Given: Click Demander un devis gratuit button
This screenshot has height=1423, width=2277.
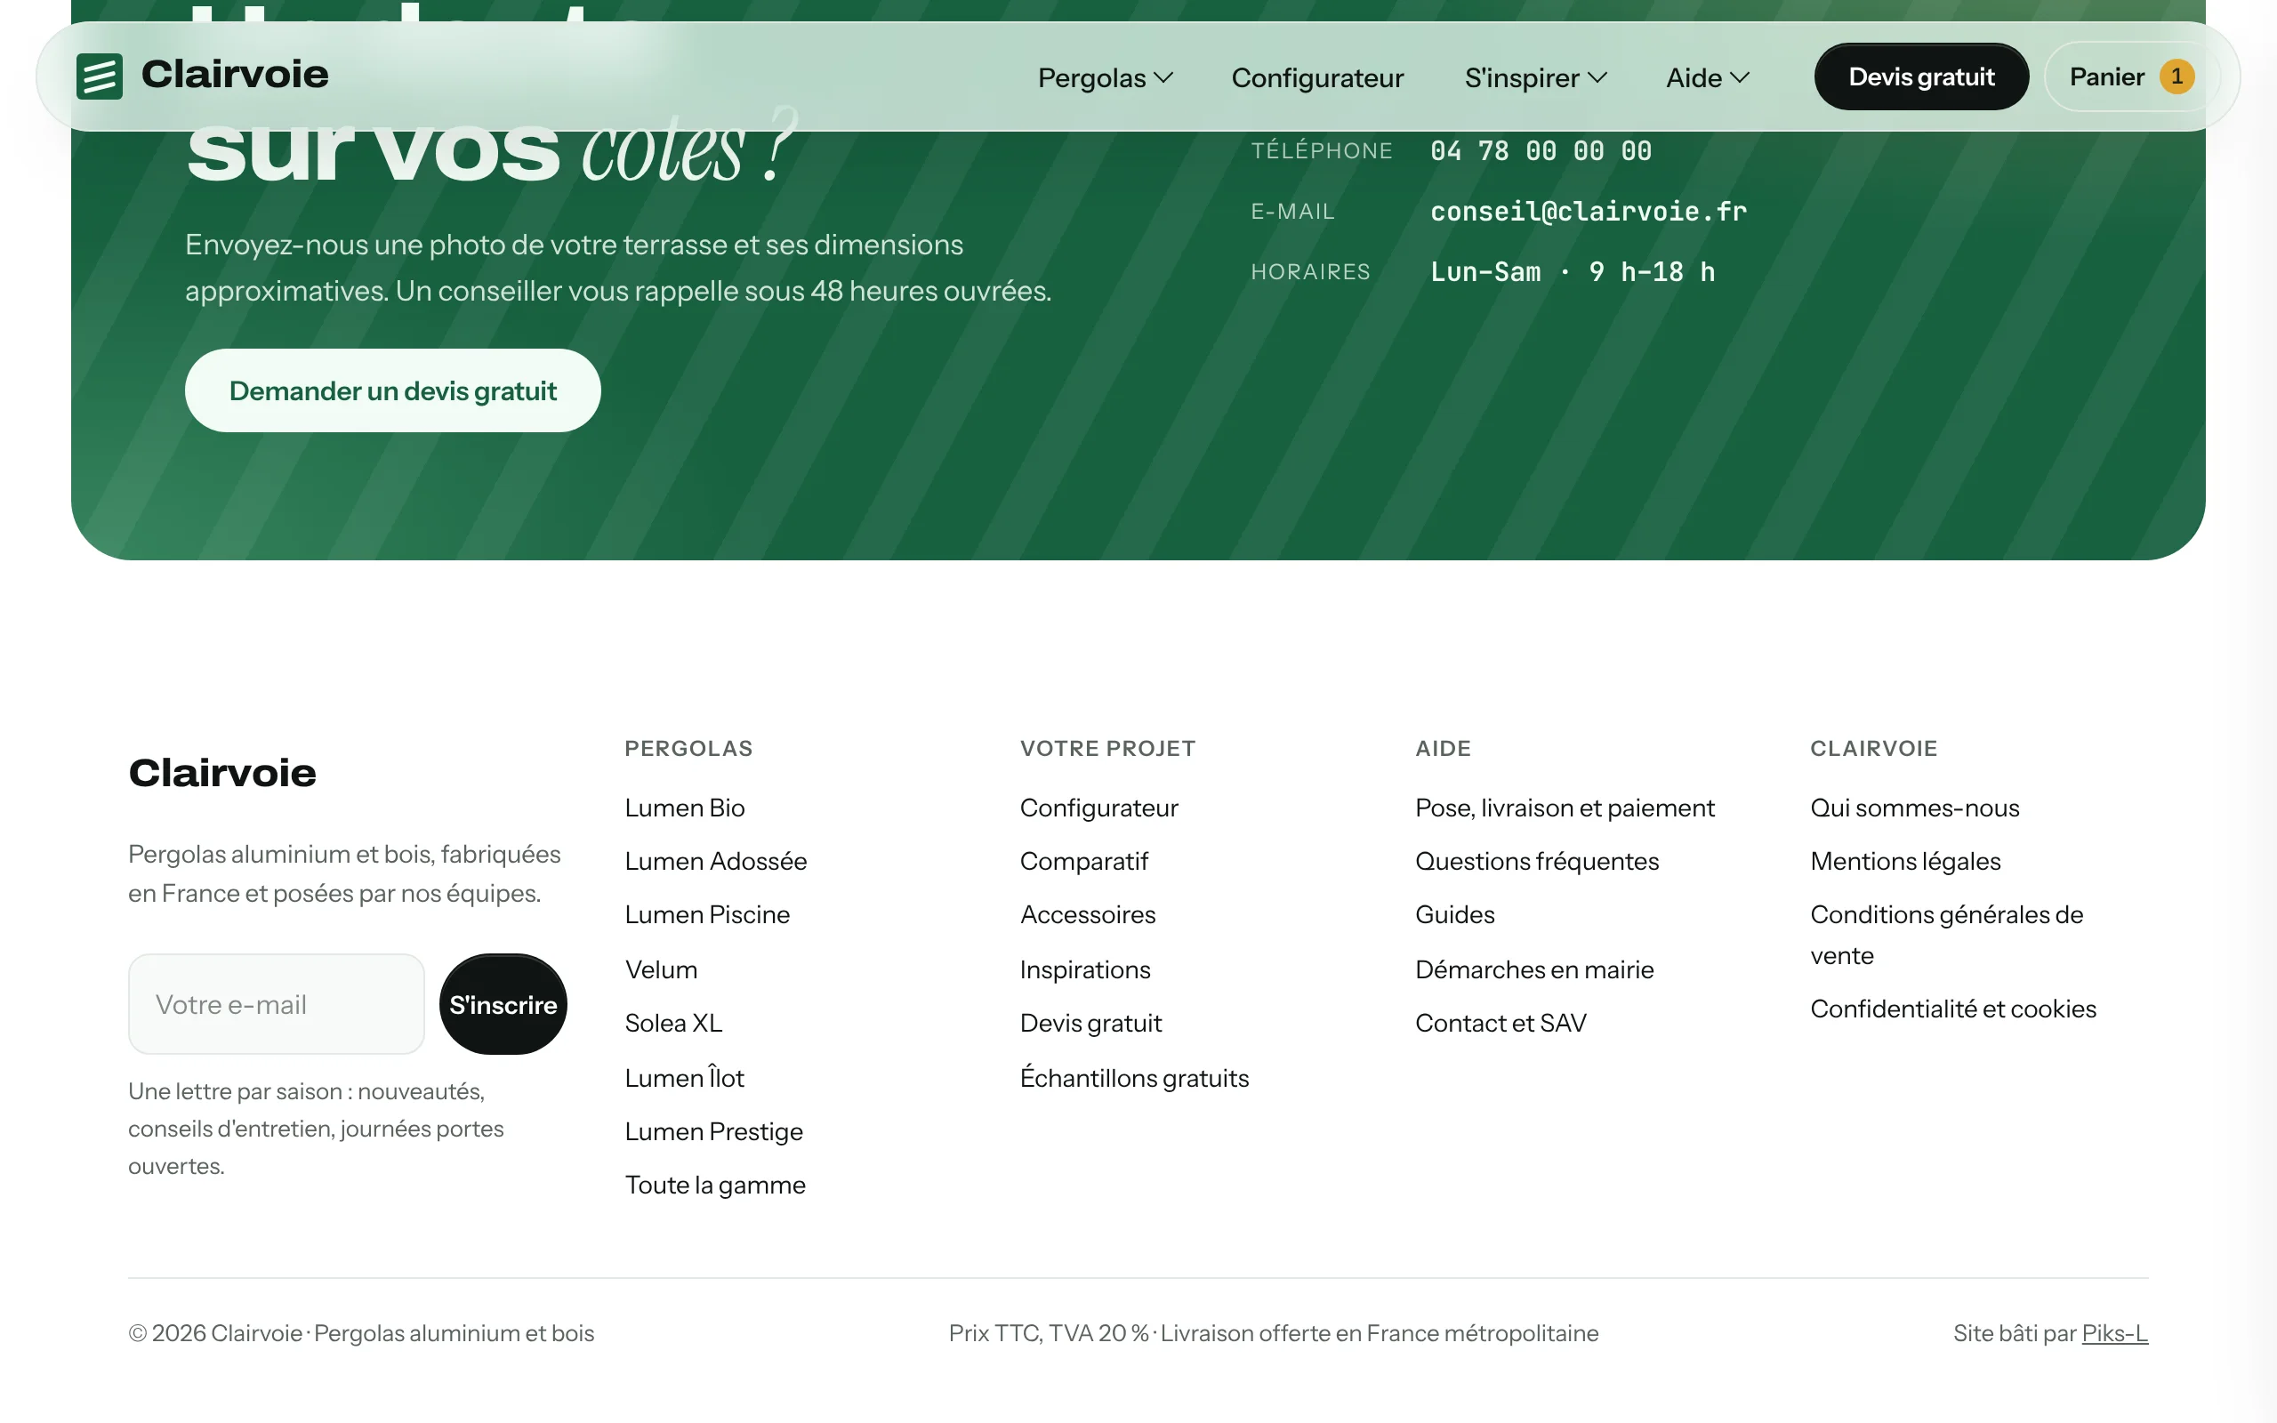Looking at the screenshot, I should (392, 390).
